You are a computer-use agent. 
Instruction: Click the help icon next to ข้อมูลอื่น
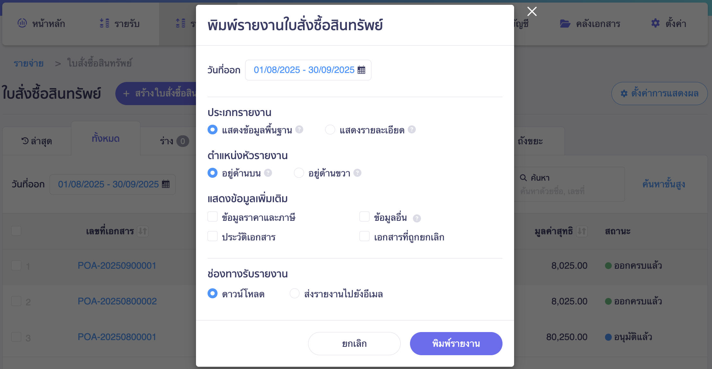(x=417, y=218)
